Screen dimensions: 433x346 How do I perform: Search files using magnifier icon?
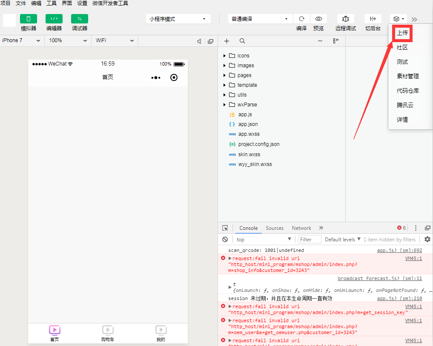click(x=242, y=41)
